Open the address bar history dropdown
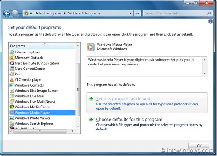Image resolution: width=217 pixels, height=156 pixels. tap(130, 13)
